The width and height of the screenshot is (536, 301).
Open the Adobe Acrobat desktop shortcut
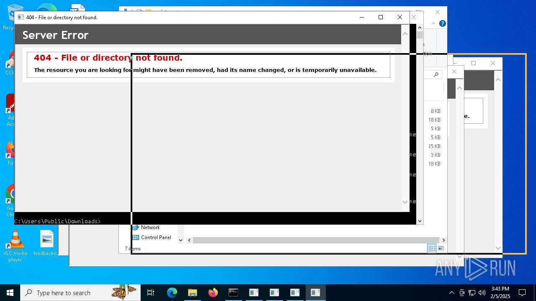(9, 110)
